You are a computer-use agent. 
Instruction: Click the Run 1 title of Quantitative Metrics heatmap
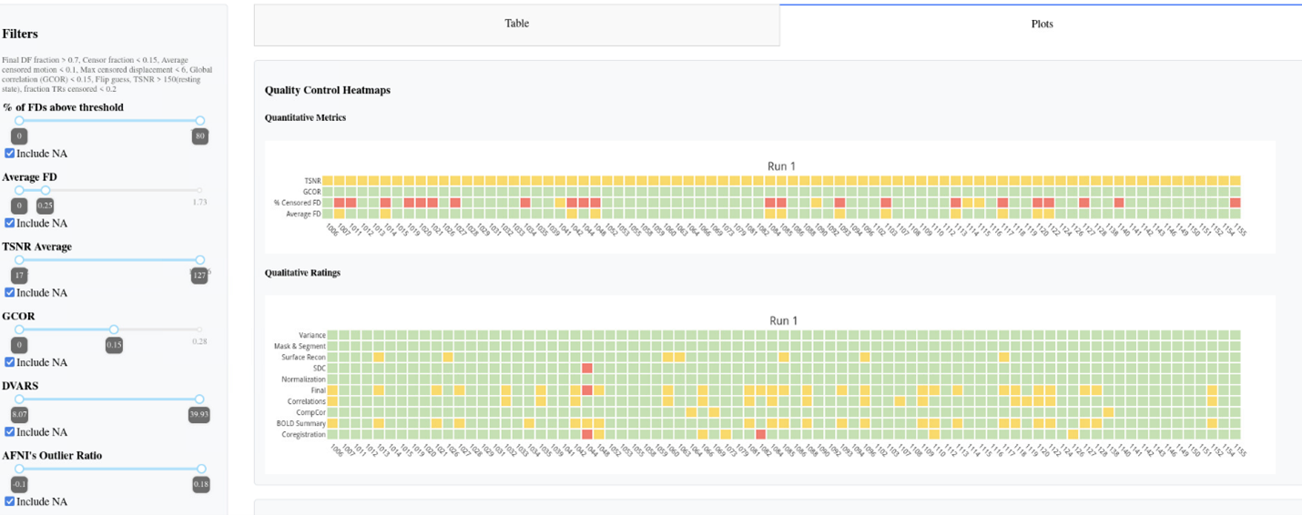click(x=782, y=166)
